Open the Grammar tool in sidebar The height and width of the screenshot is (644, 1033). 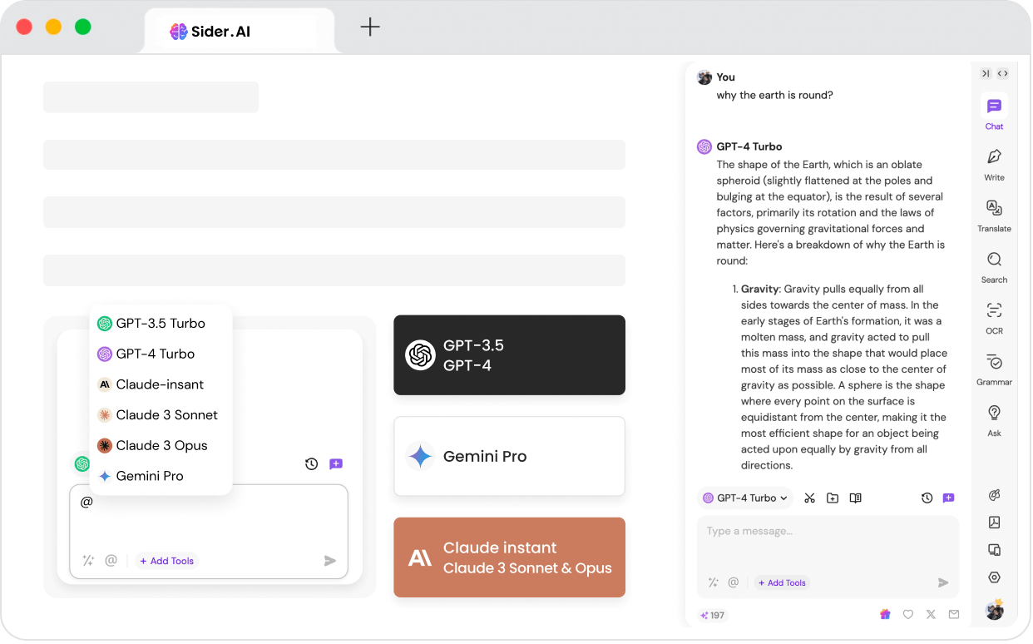point(994,369)
